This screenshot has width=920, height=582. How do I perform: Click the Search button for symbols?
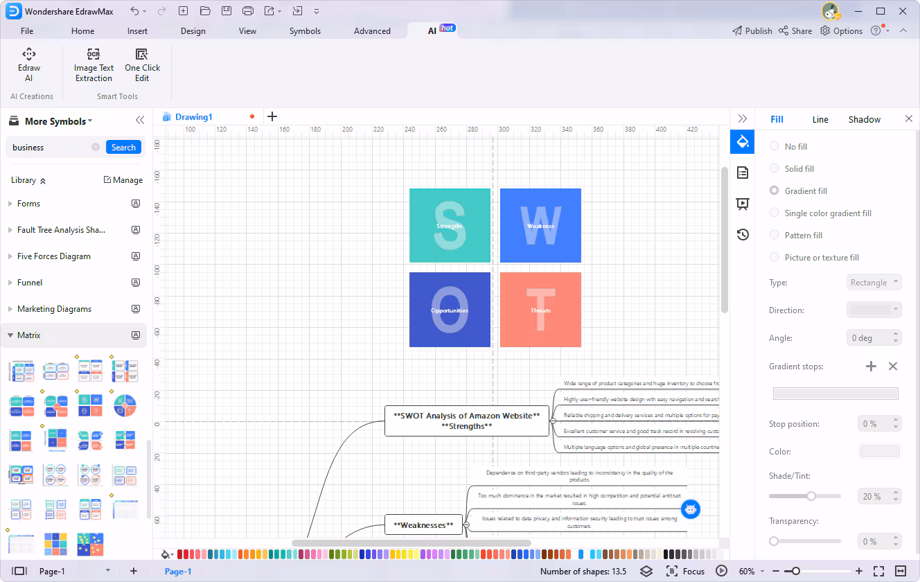coord(123,147)
